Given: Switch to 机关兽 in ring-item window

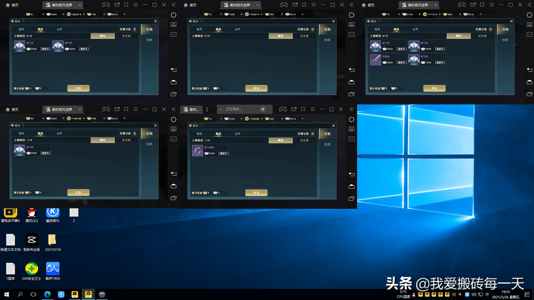Looking at the screenshot, I should coord(304,140).
